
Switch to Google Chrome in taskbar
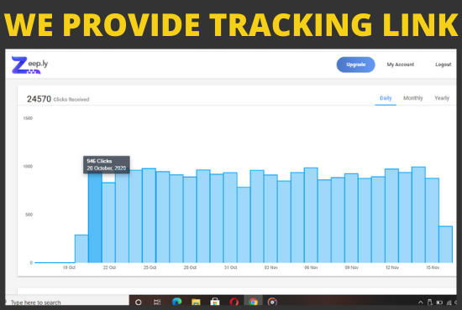253,302
